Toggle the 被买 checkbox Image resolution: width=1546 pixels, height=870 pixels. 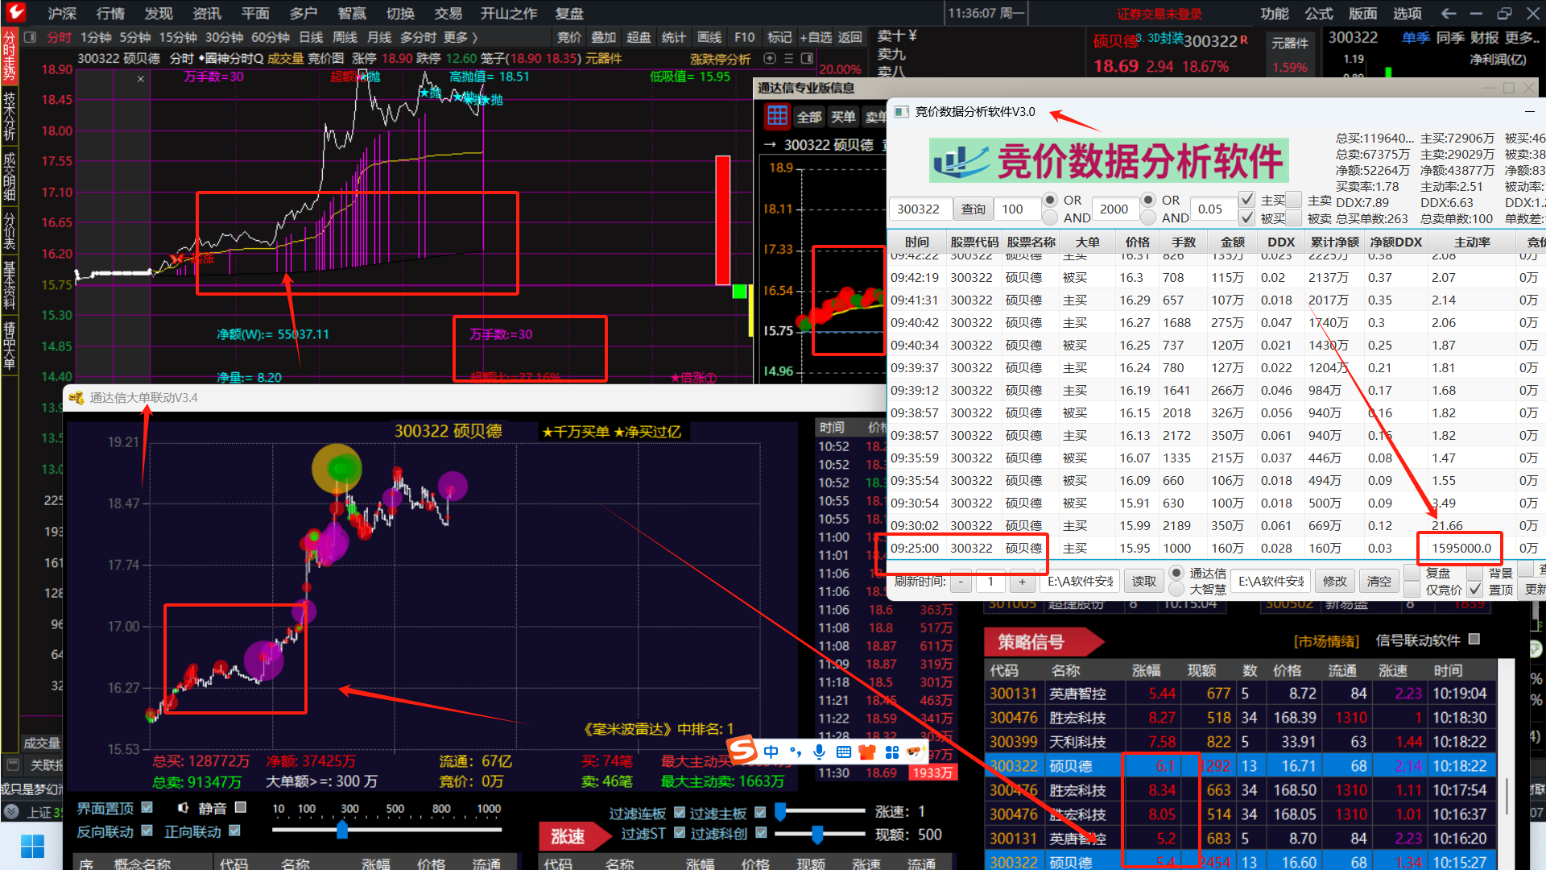(1246, 217)
